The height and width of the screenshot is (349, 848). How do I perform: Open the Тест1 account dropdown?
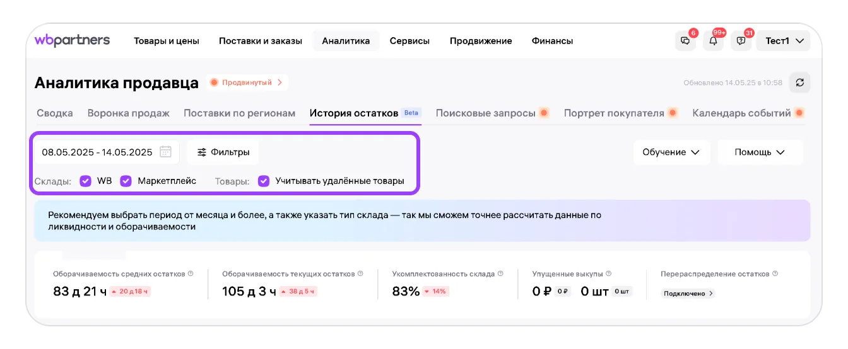tap(784, 41)
